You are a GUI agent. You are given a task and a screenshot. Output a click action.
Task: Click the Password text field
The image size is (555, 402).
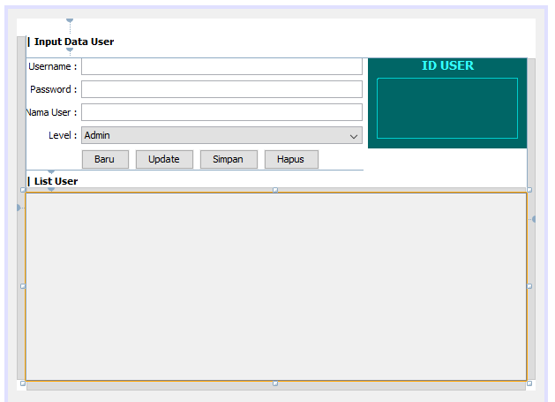pos(221,89)
